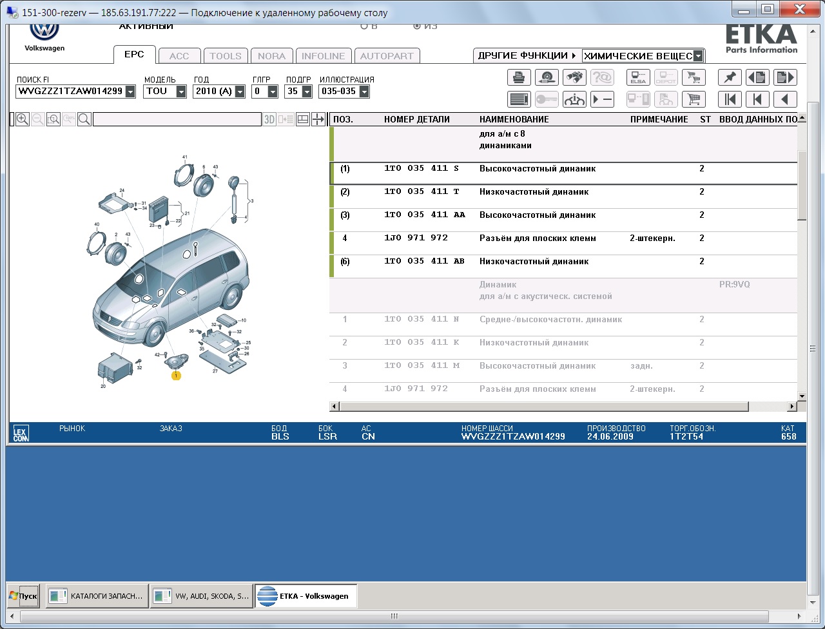Go to next page document icon

[x=785, y=77]
